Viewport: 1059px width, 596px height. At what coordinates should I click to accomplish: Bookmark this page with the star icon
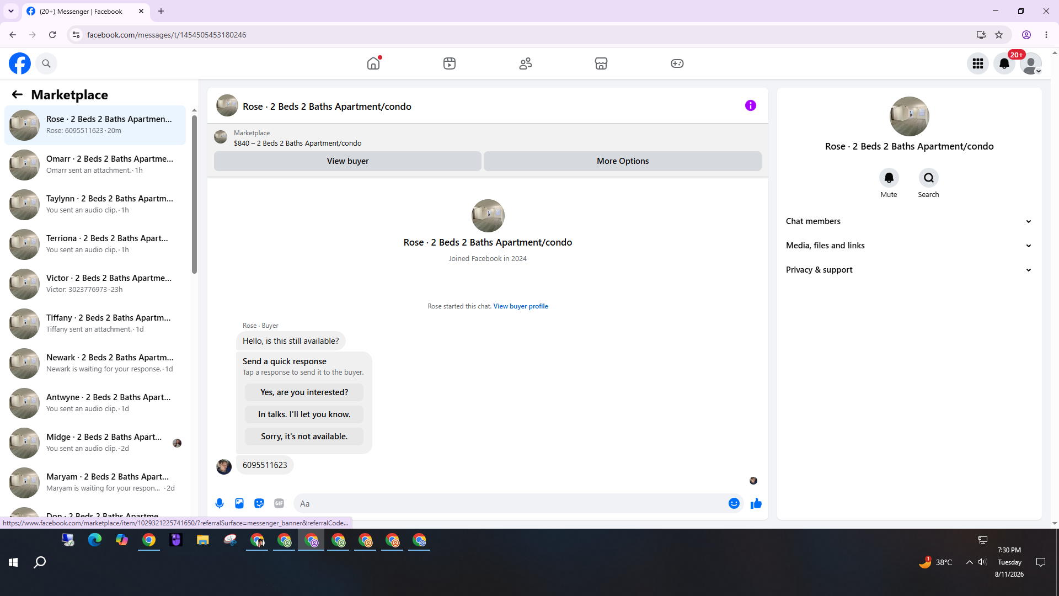pos(999,35)
